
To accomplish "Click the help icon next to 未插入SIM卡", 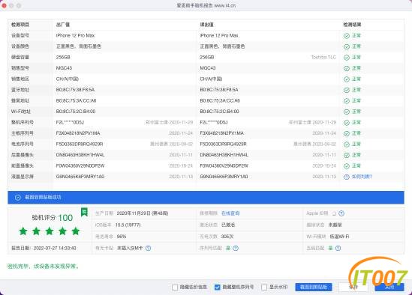I will 148,248.
